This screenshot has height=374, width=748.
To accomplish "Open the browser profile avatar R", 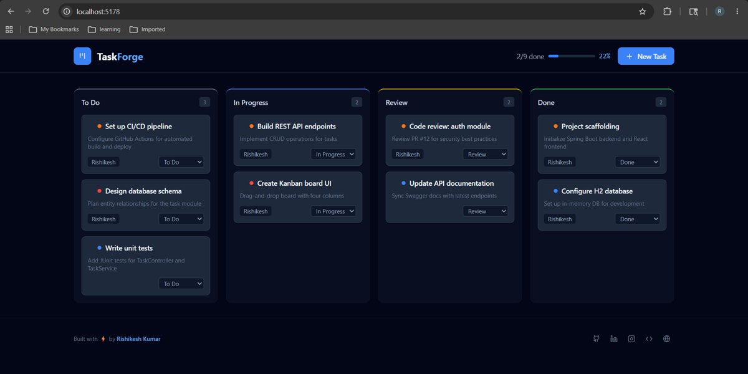I will pos(719,11).
